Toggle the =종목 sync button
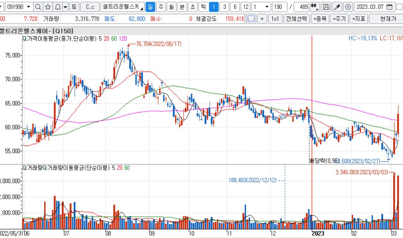The height and width of the screenshot is (238, 403). 320,19
